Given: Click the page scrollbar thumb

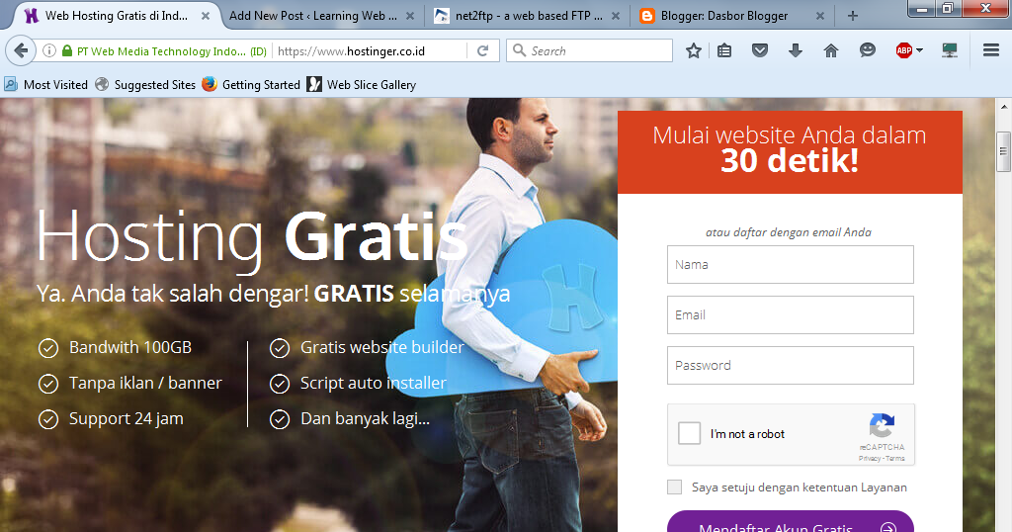Looking at the screenshot, I should (x=1003, y=151).
